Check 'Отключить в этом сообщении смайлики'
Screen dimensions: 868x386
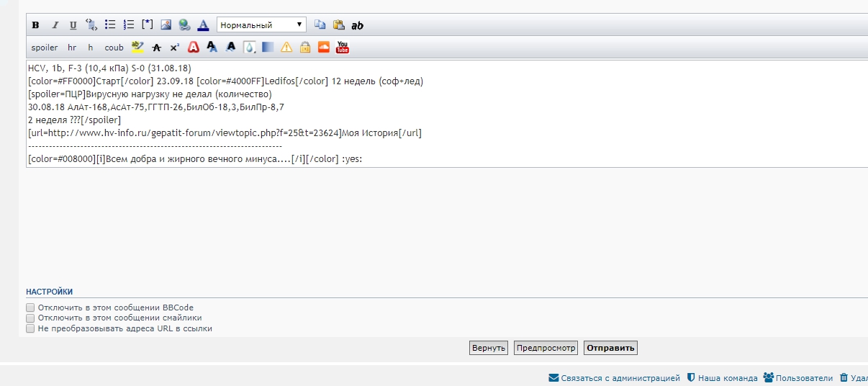pos(30,318)
